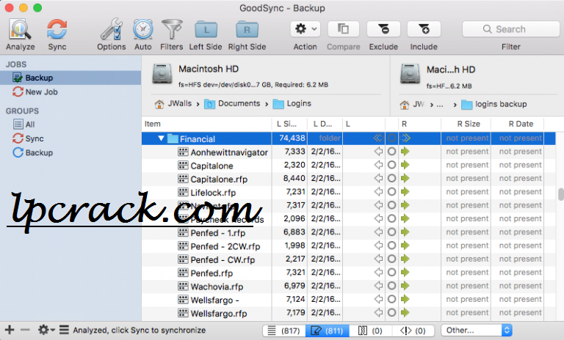Screen dimensions: 564x340
Task: Select do-nothing circle for Financial folder
Action: [x=391, y=138]
